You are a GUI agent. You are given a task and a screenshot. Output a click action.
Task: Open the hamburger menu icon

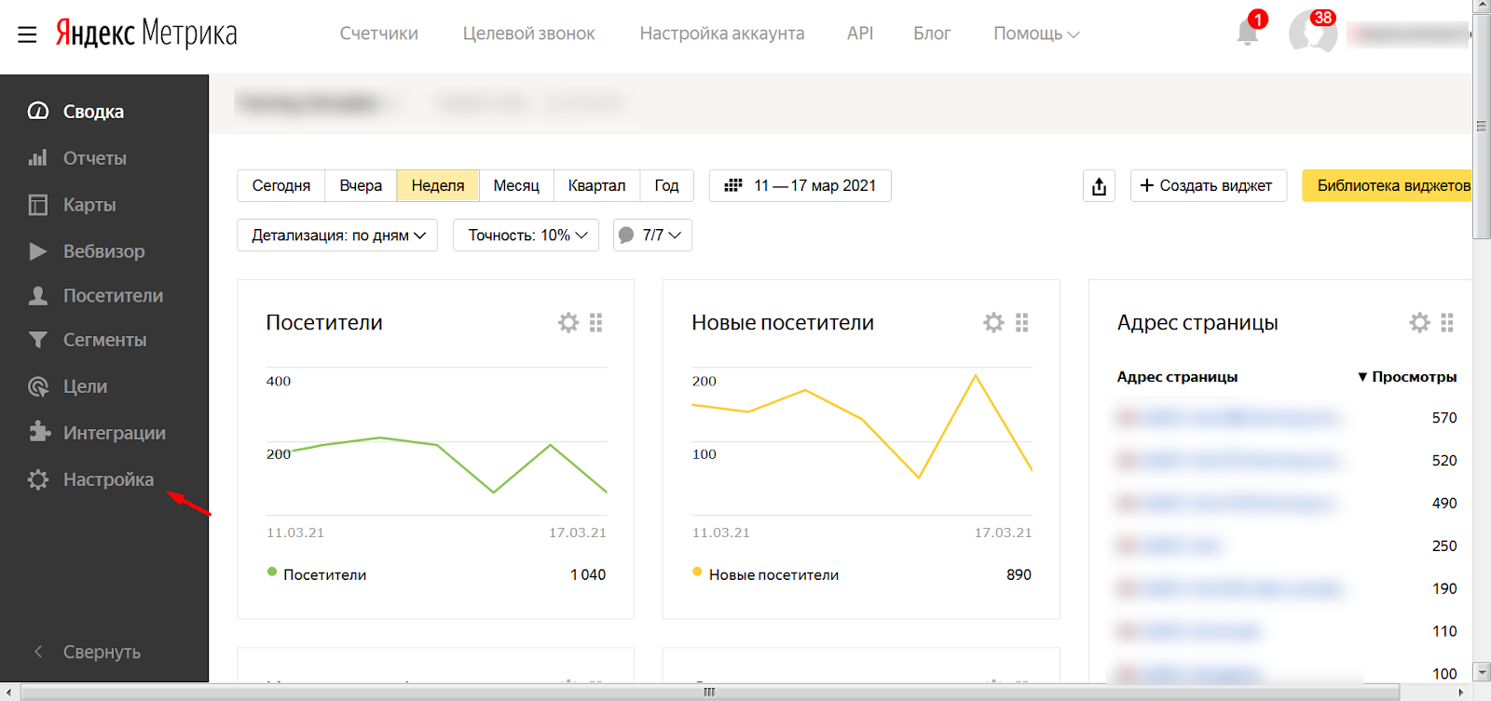(27, 34)
